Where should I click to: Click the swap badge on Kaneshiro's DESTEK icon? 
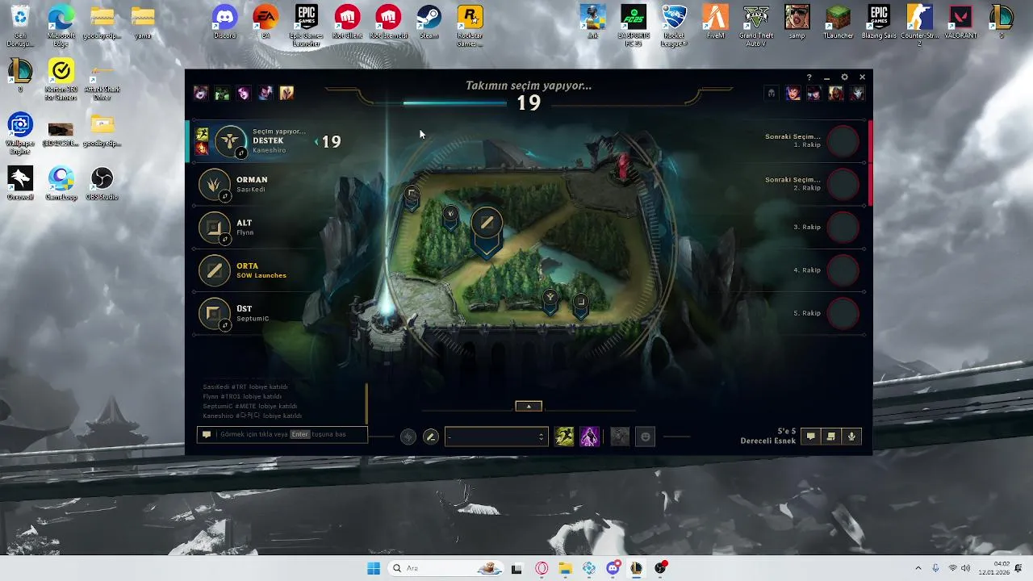coord(240,153)
